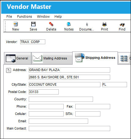Open the Help menu
Image resolution: width=131 pixels, height=139 pixels.
click(58, 16)
